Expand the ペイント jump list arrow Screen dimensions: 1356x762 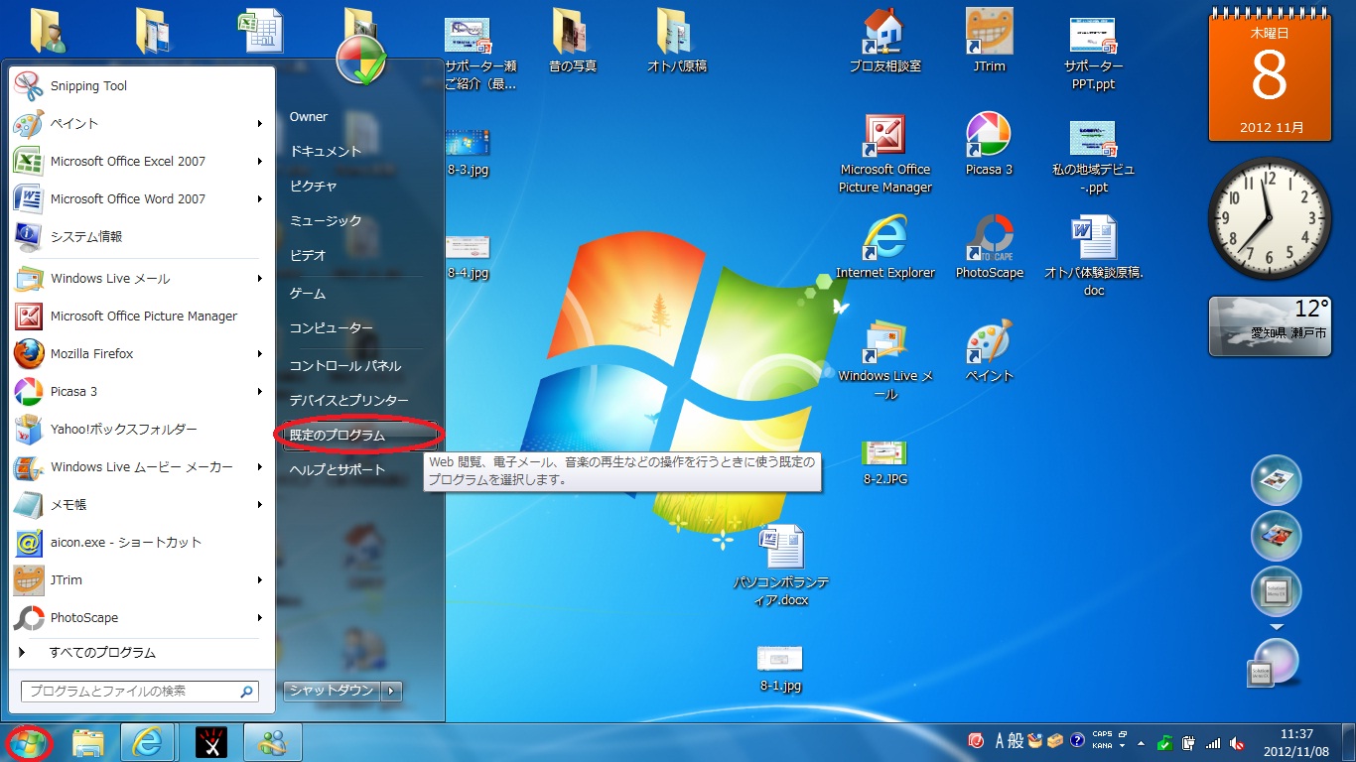click(260, 124)
